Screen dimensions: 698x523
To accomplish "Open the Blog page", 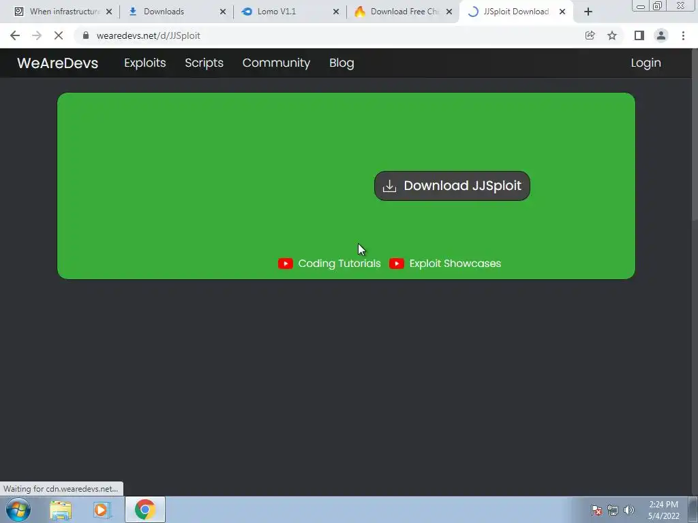I will click(x=342, y=63).
